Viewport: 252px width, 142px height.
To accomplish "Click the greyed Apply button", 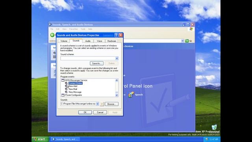I will [115, 112].
